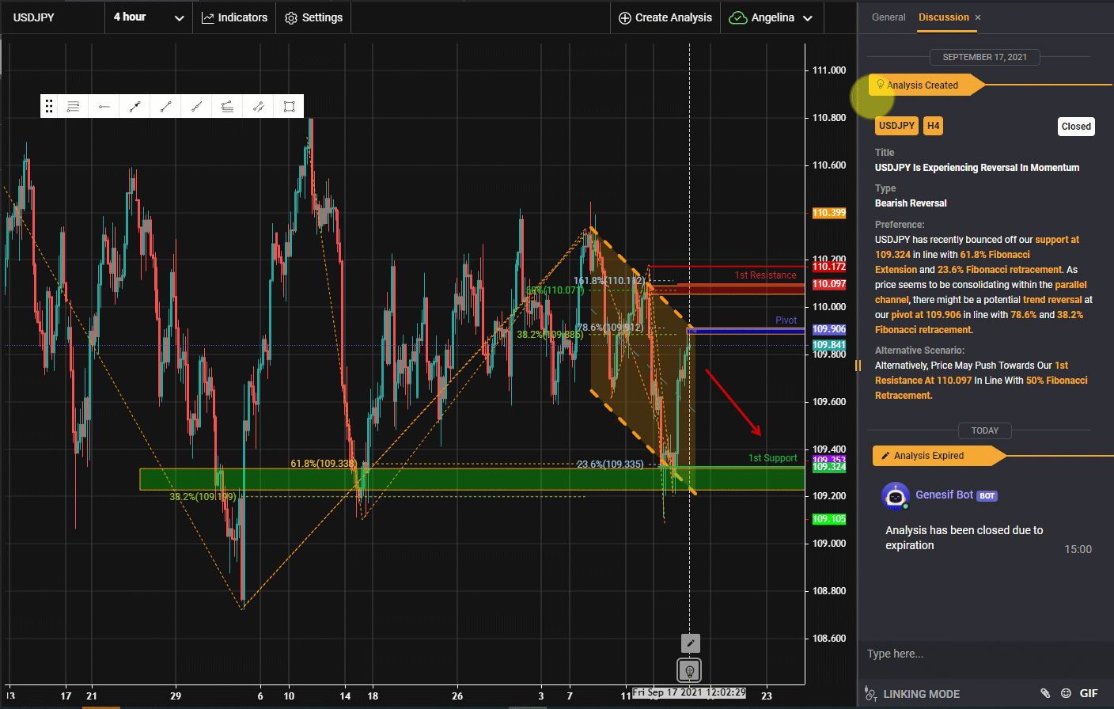
Task: Click the 109.906 pivot price label
Action: (x=829, y=329)
